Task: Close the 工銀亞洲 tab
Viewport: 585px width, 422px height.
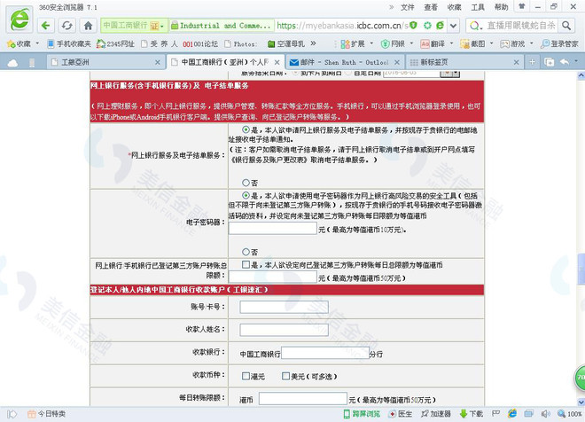Action: [158, 62]
